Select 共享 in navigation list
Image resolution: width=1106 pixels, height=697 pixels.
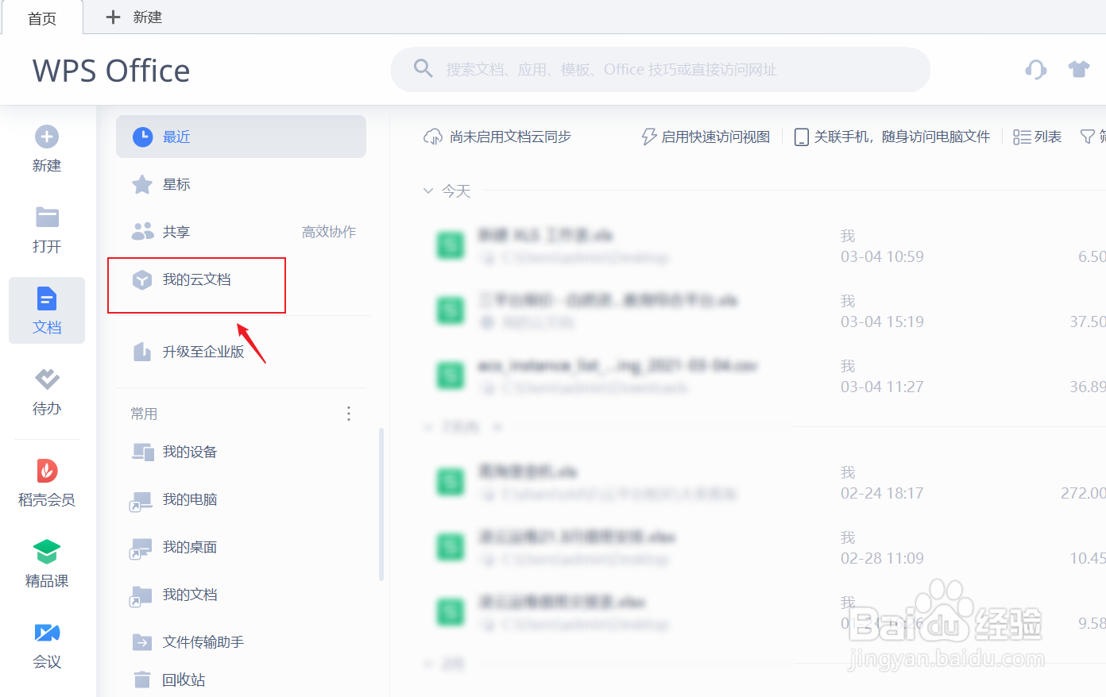point(176,232)
